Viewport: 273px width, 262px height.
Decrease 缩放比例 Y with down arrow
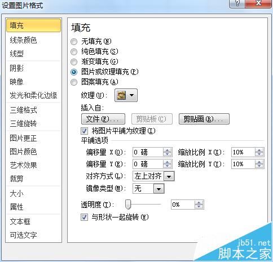click(x=259, y=166)
